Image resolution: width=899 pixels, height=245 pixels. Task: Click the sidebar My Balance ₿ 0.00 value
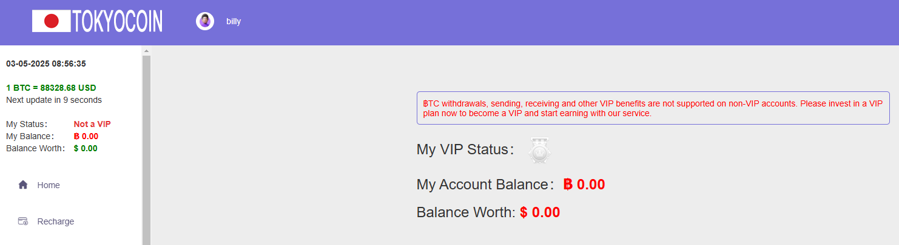click(86, 136)
